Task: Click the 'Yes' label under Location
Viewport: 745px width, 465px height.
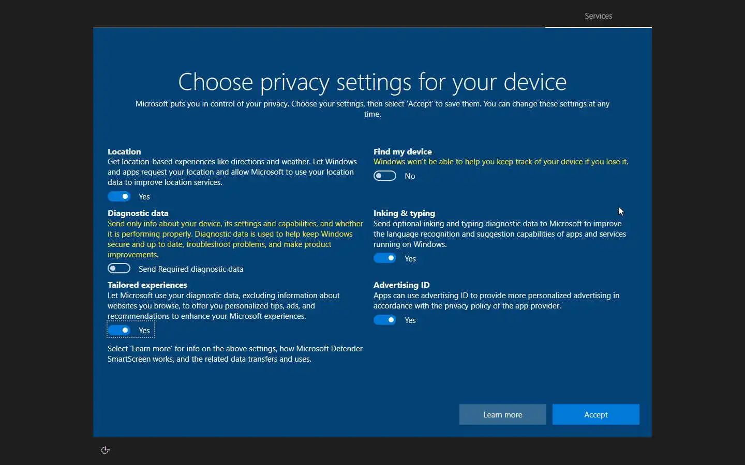Action: tap(144, 196)
